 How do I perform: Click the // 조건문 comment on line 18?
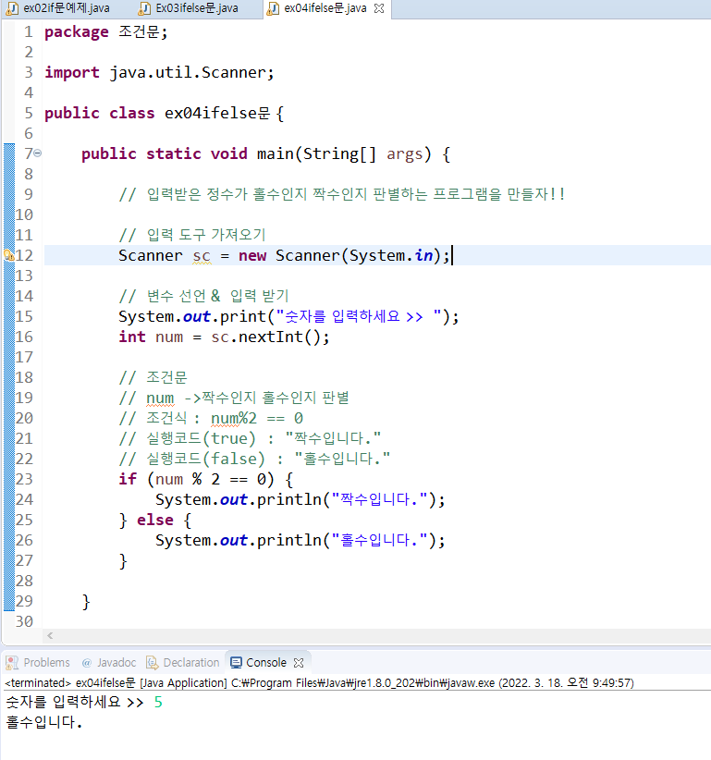click(153, 377)
